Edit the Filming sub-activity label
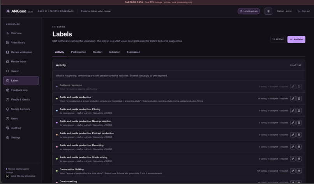Viewport: 314px width, 184px height. [x=293, y=111]
